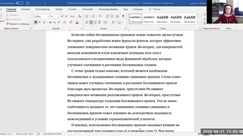Screen dimensions: 243x136
Task: Highlight text with yellow marker
Action: pos(71,22)
